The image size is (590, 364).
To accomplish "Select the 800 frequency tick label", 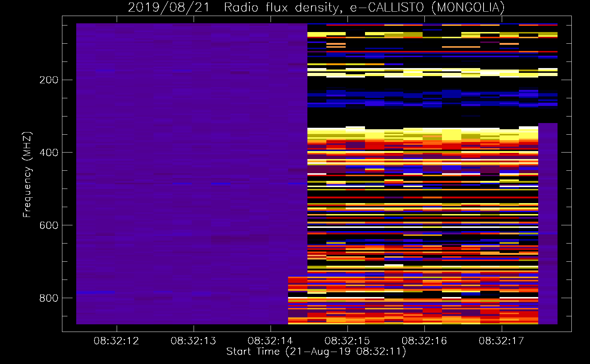I will point(49,298).
